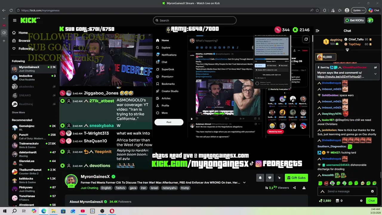Open imdoclive channel in Following list

click(x=34, y=78)
